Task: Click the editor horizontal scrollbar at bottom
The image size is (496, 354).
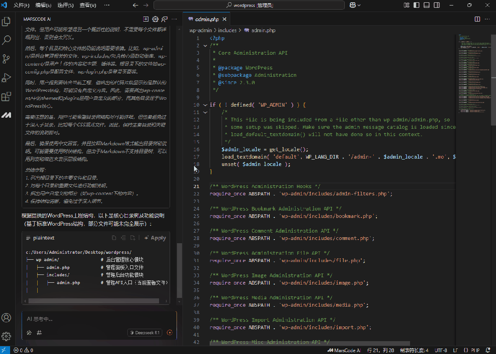Action: (310, 343)
